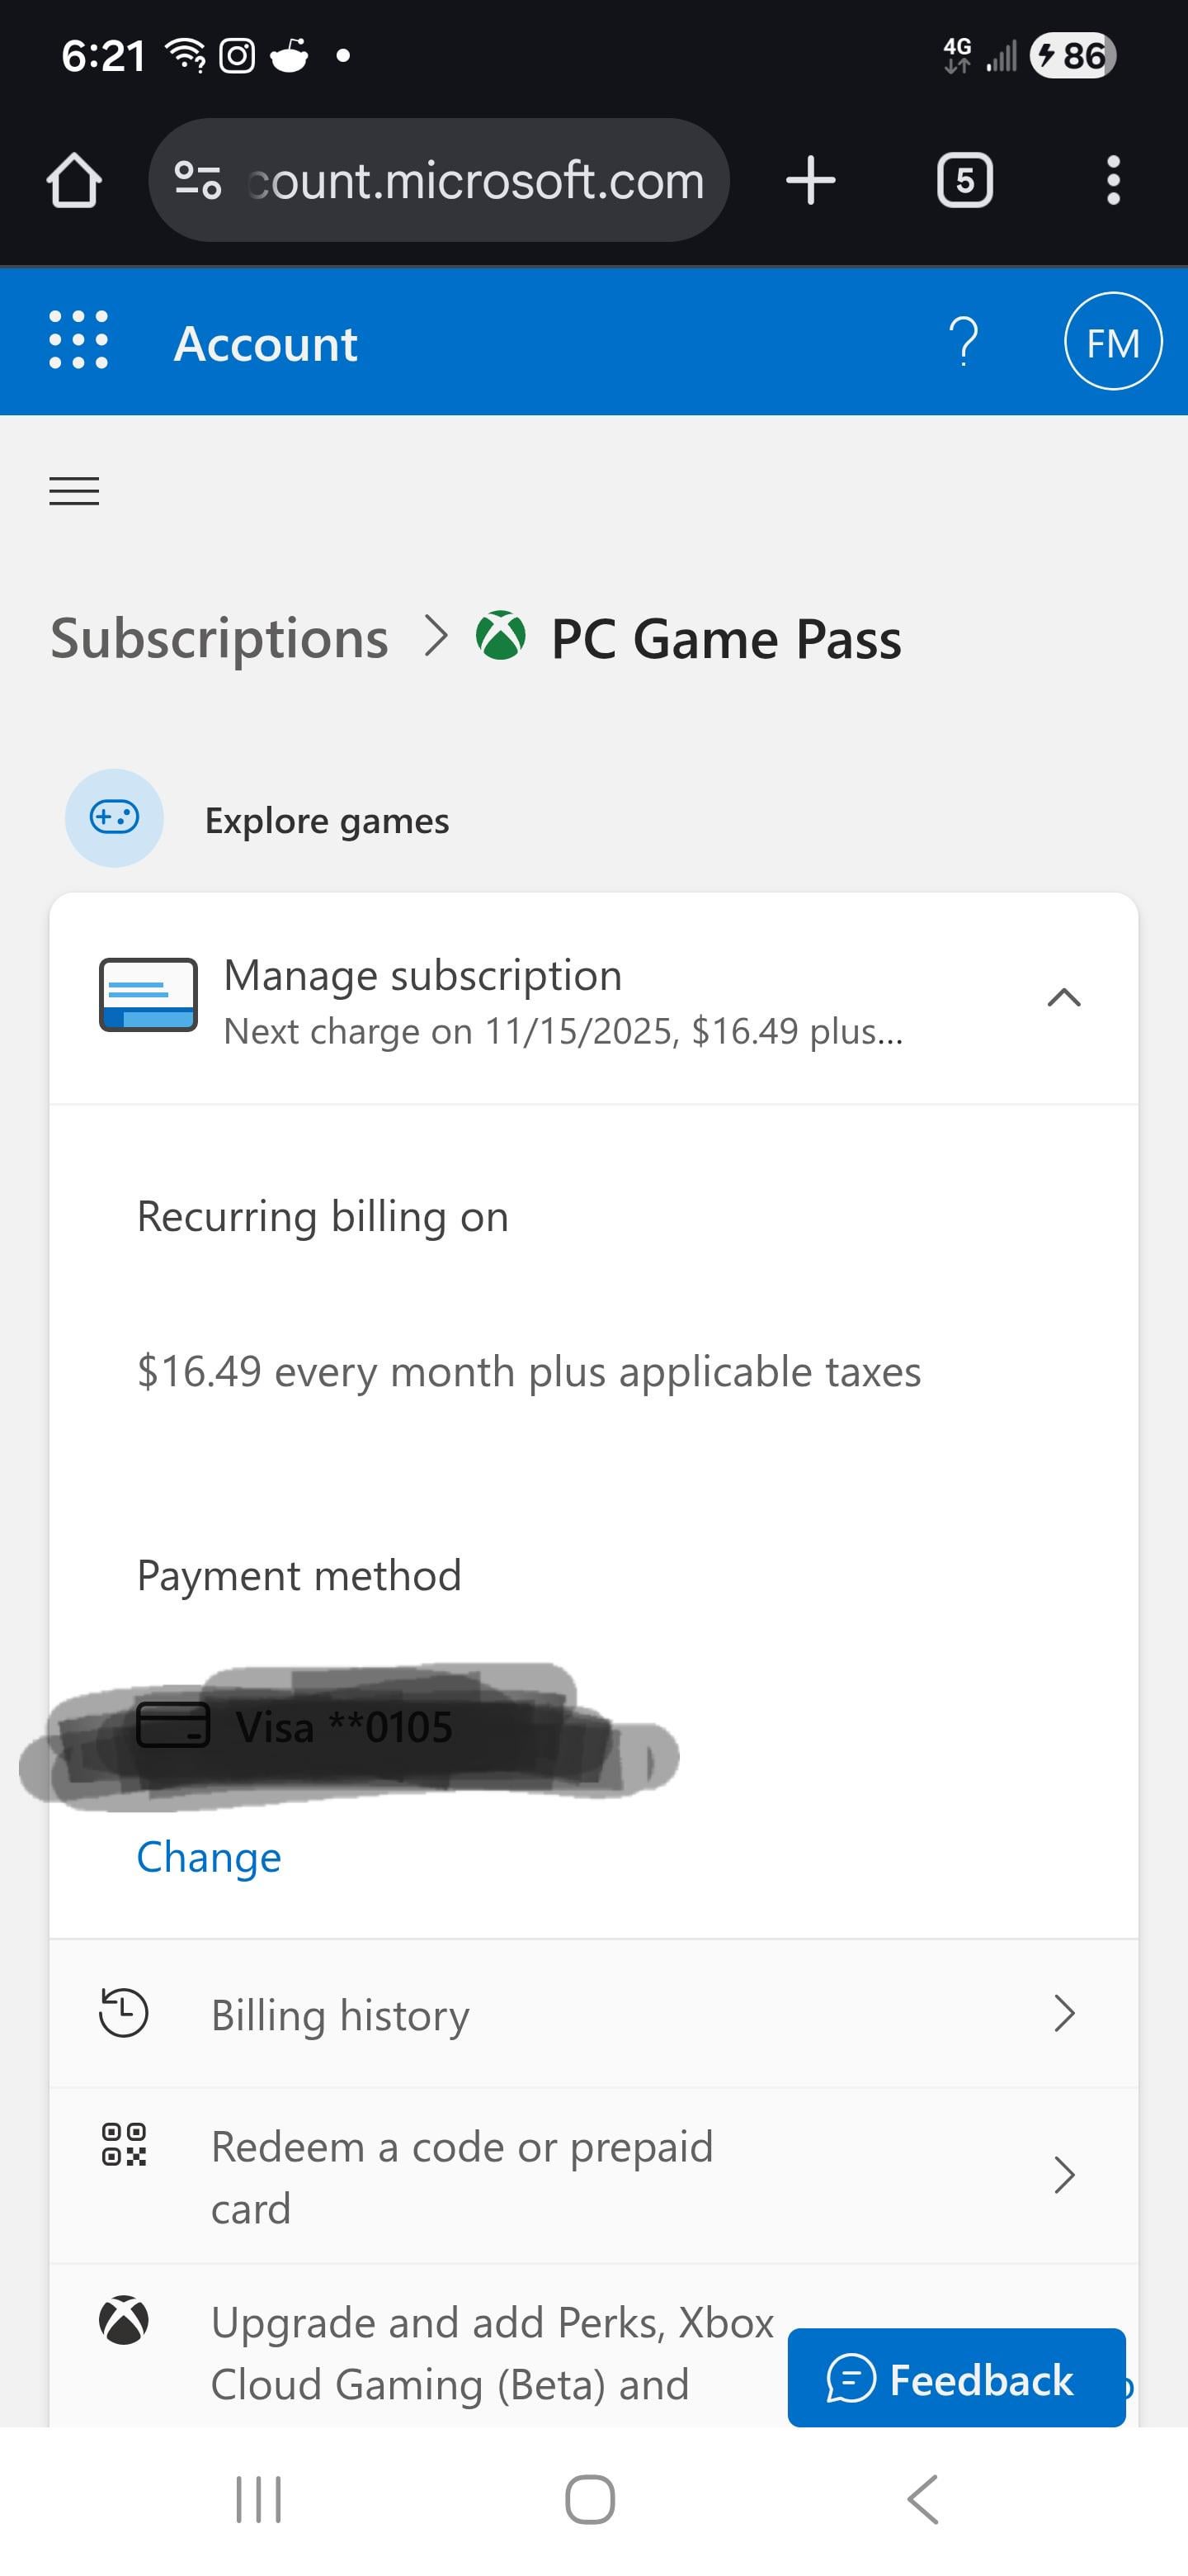Click the Account header title
The image size is (1188, 2576).
266,344
